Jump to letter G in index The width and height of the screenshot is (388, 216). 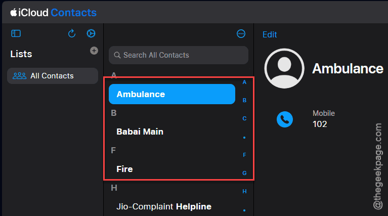tap(244, 173)
